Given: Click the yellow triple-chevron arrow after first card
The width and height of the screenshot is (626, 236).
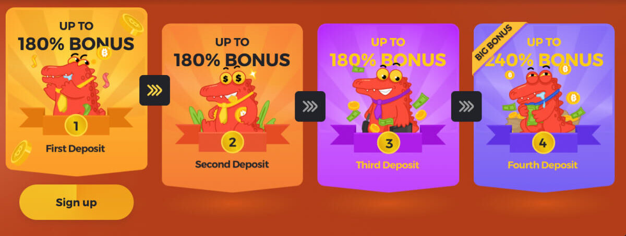Looking at the screenshot, I should tap(154, 91).
